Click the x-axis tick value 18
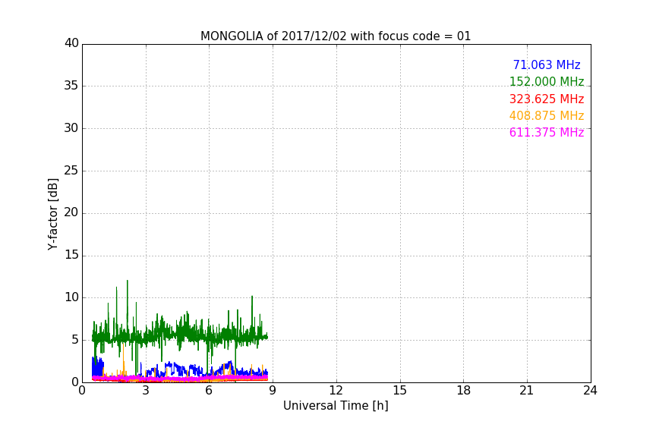Screen dimensions: 656x437 (x=464, y=391)
